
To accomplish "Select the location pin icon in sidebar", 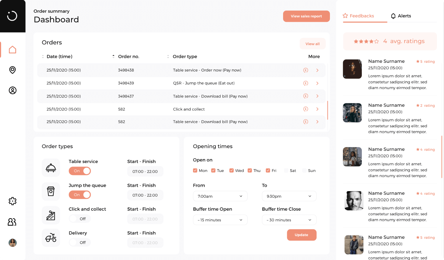I will [x=12, y=70].
